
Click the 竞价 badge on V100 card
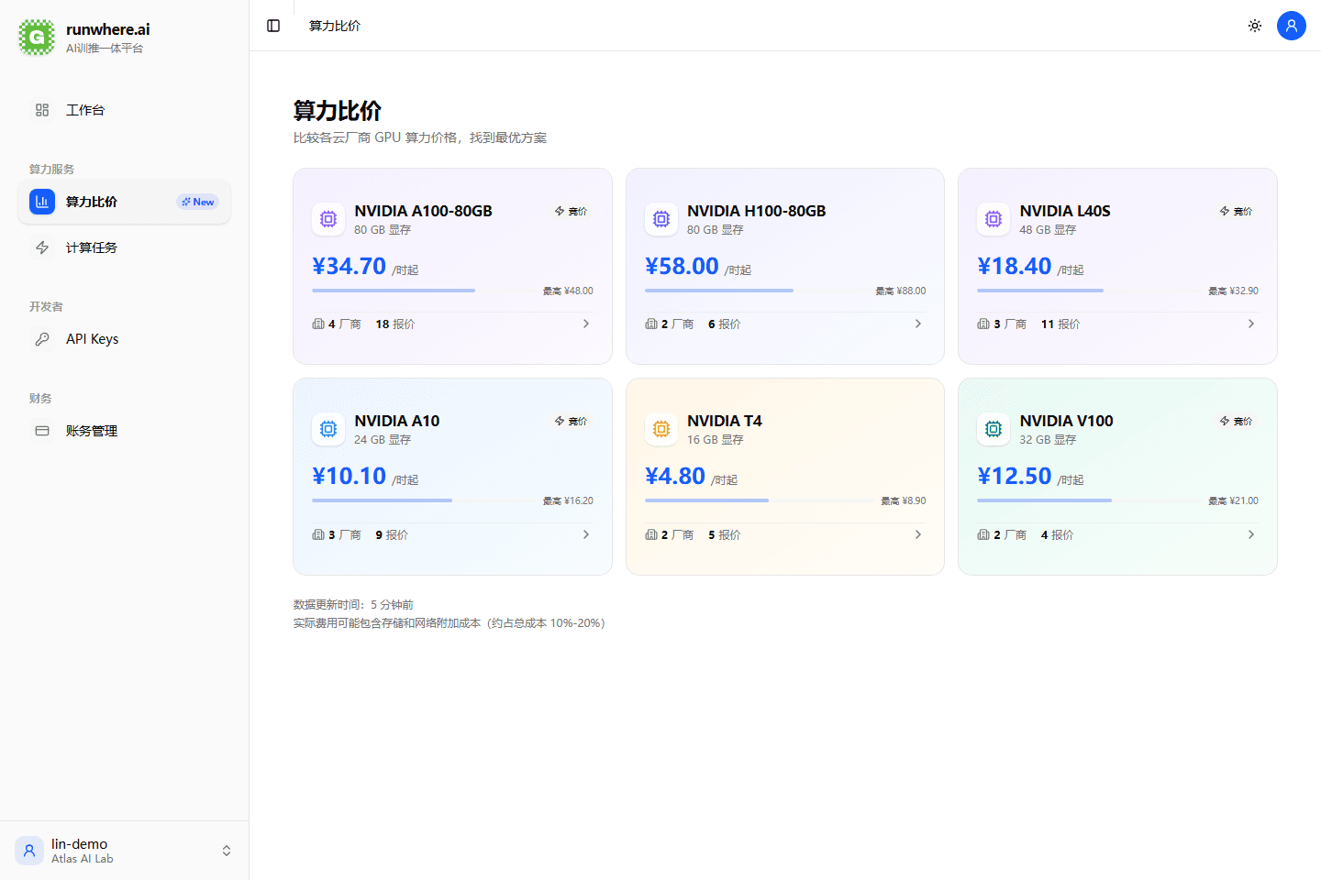[1236, 422]
